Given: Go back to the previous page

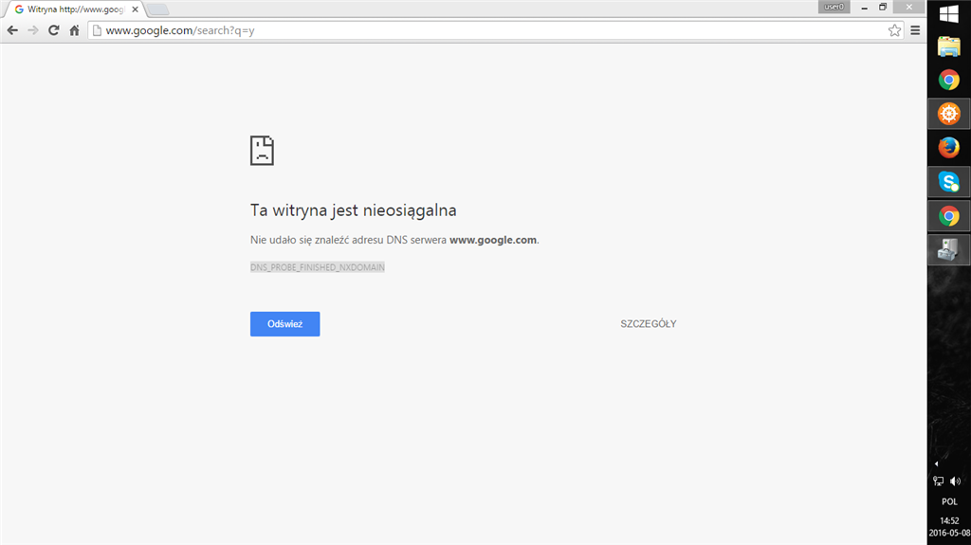Looking at the screenshot, I should (x=12, y=30).
